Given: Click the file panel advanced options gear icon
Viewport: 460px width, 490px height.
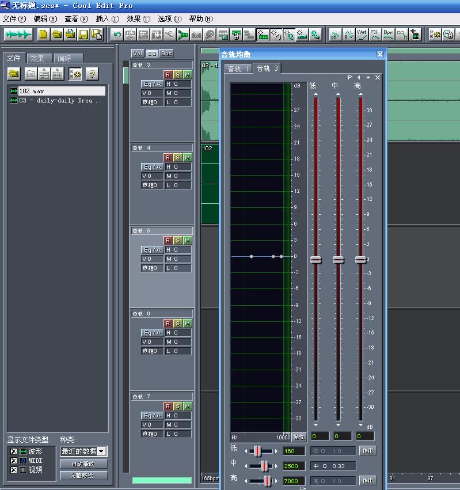Looking at the screenshot, I should click(75, 74).
